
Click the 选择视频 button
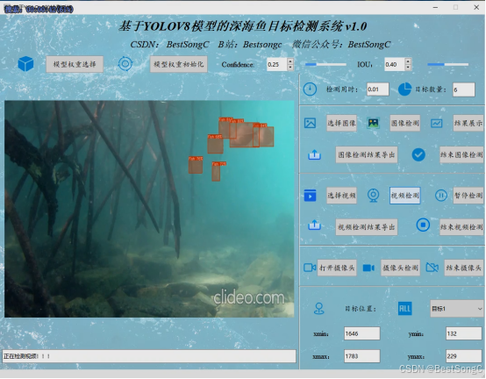coord(341,196)
